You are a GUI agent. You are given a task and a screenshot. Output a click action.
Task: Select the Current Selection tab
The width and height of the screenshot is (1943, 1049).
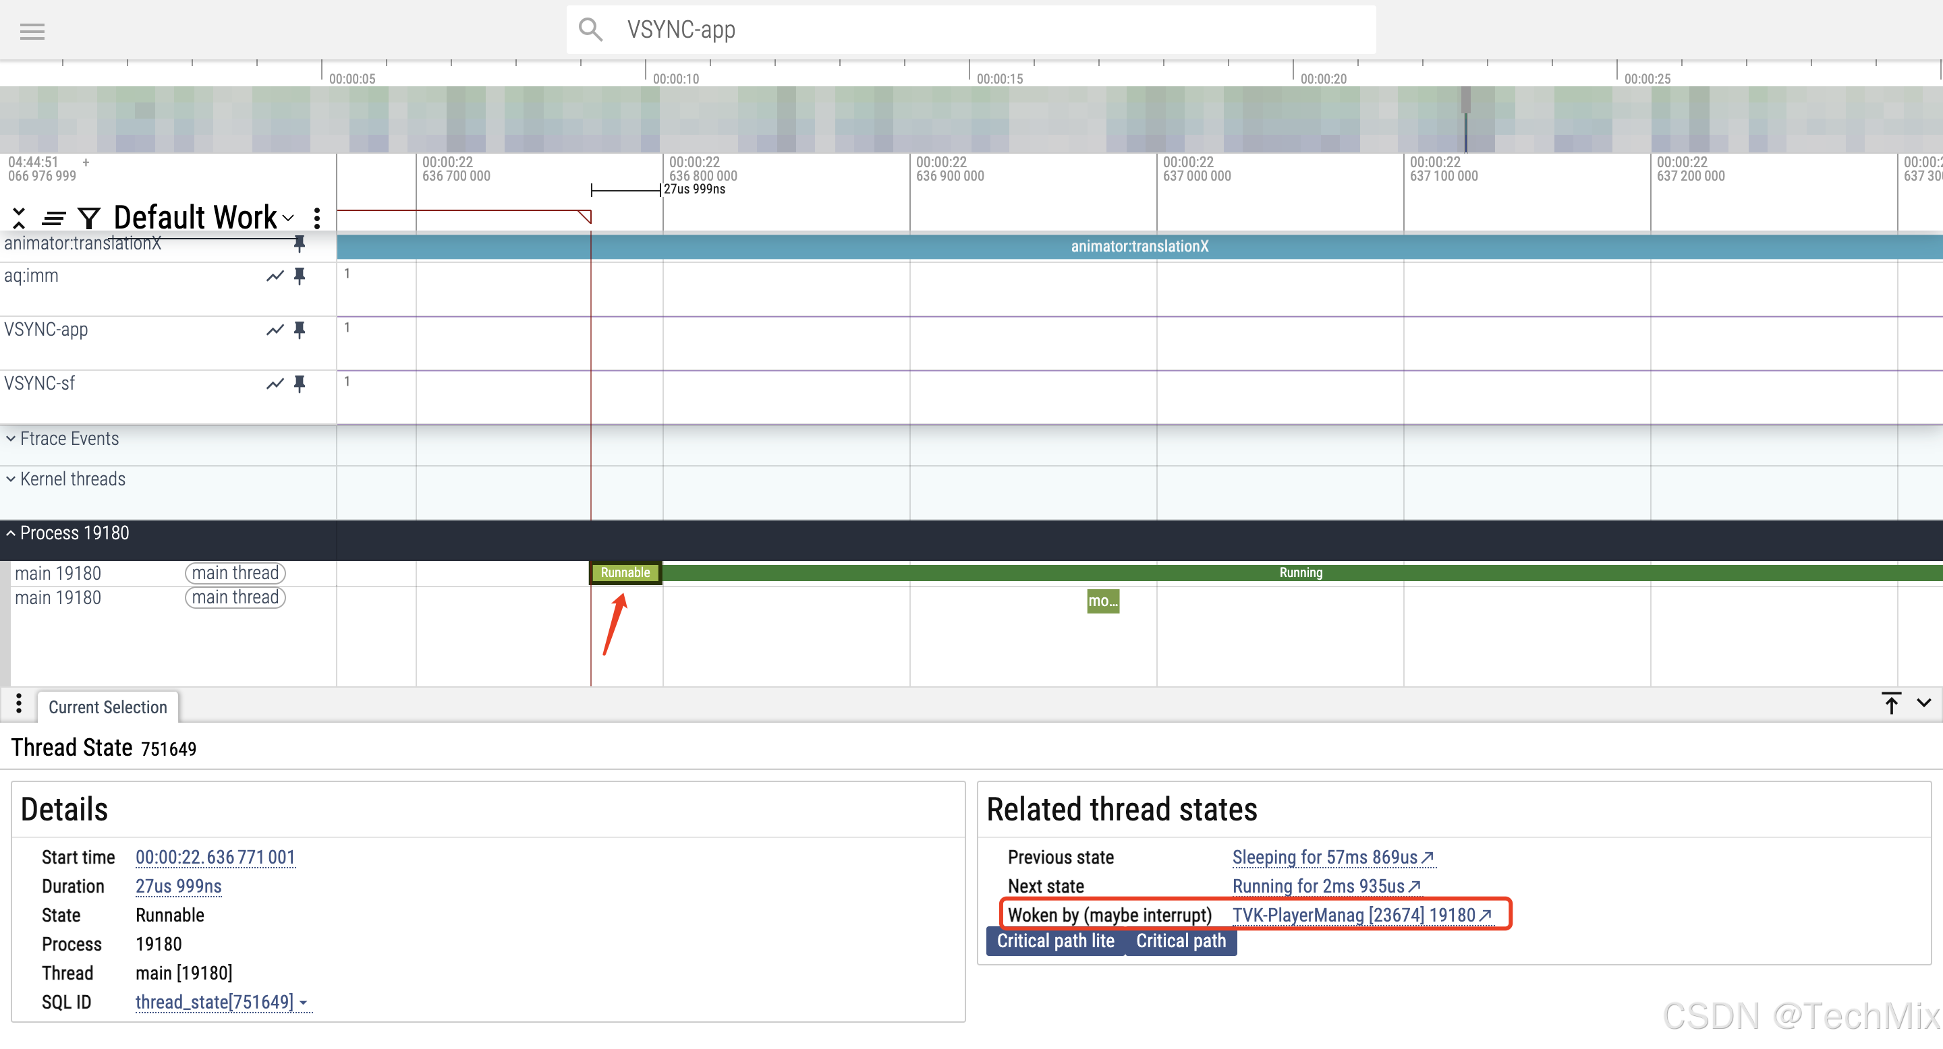click(x=108, y=707)
